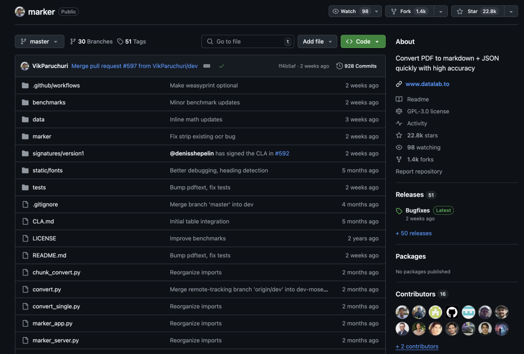Image resolution: width=524 pixels, height=354 pixels.
Task: Open the Add file dropdown
Action: [x=317, y=41]
